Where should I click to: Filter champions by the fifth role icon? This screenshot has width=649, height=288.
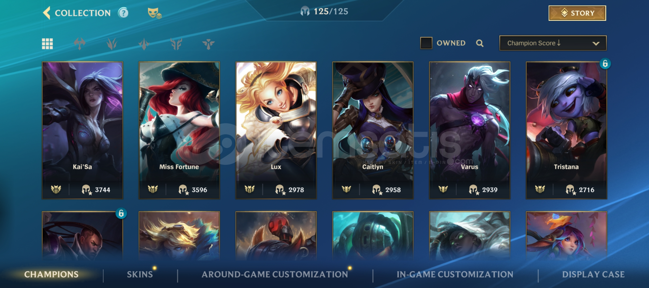(x=208, y=44)
